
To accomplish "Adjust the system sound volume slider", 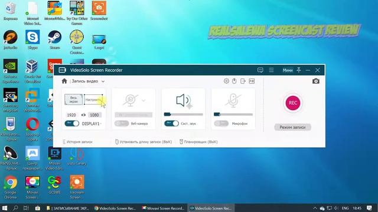I will coord(184,114).
